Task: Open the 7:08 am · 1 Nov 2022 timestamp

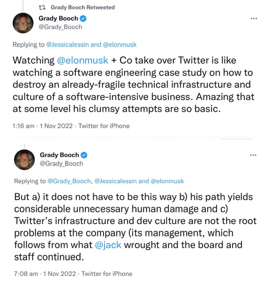Action: pyautogui.click(x=45, y=274)
